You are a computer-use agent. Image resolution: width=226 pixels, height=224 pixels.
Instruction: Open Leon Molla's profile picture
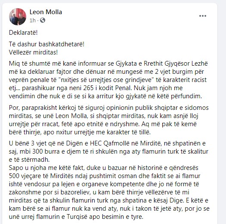click(x=18, y=17)
